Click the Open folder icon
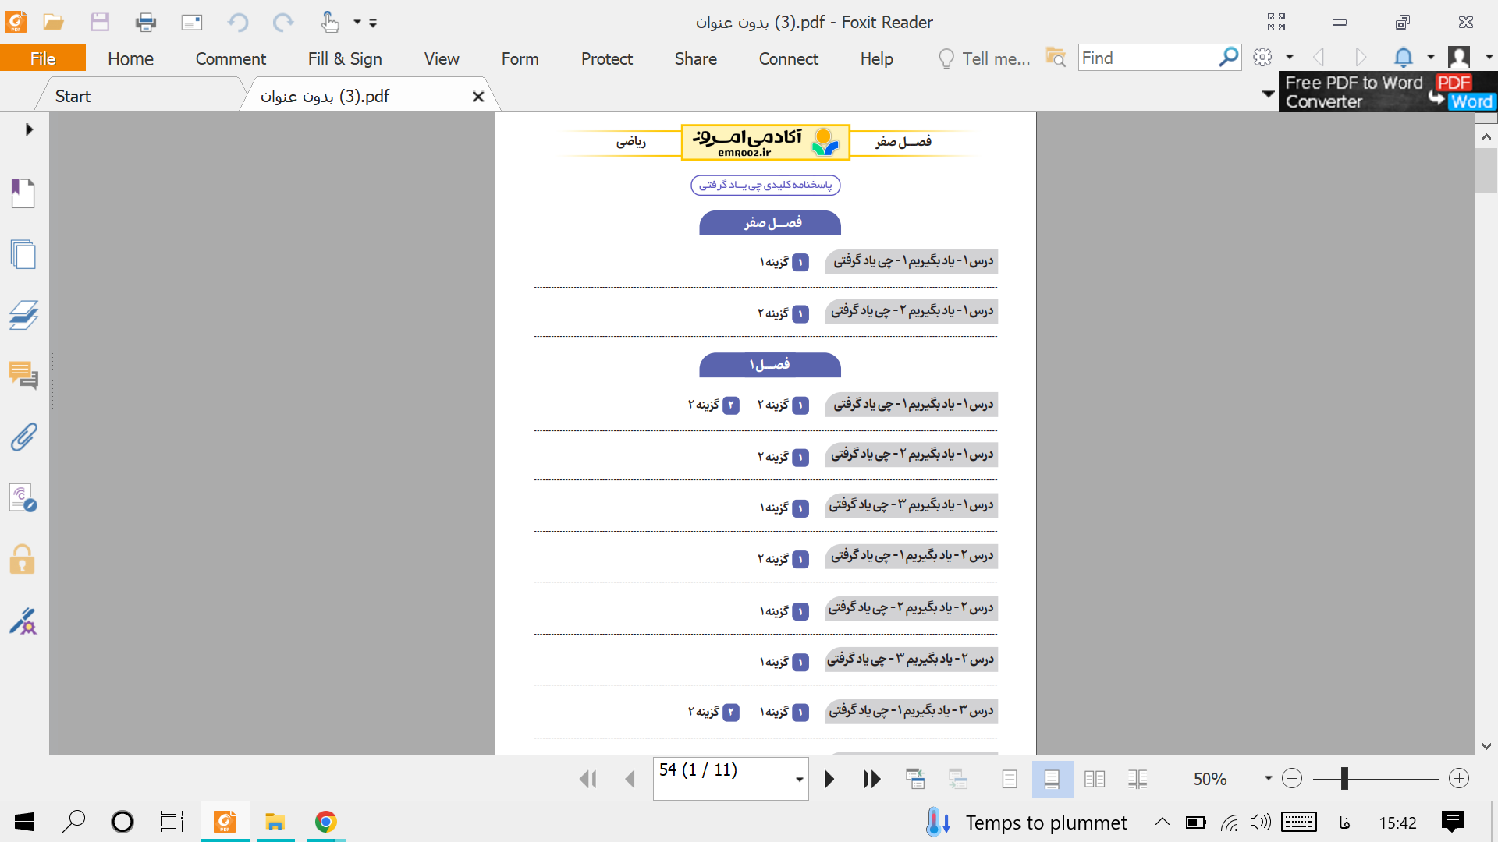 54,22
